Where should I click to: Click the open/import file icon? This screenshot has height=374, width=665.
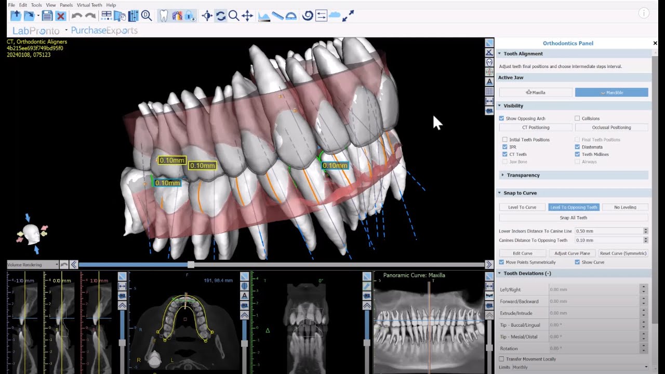pos(16,16)
